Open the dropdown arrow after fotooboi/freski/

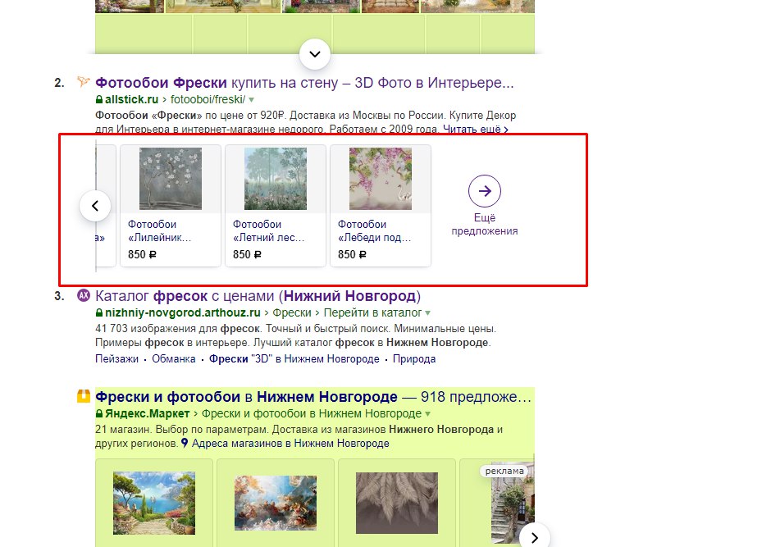click(251, 100)
